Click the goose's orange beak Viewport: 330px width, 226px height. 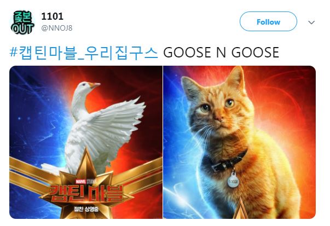pyautogui.click(x=95, y=85)
